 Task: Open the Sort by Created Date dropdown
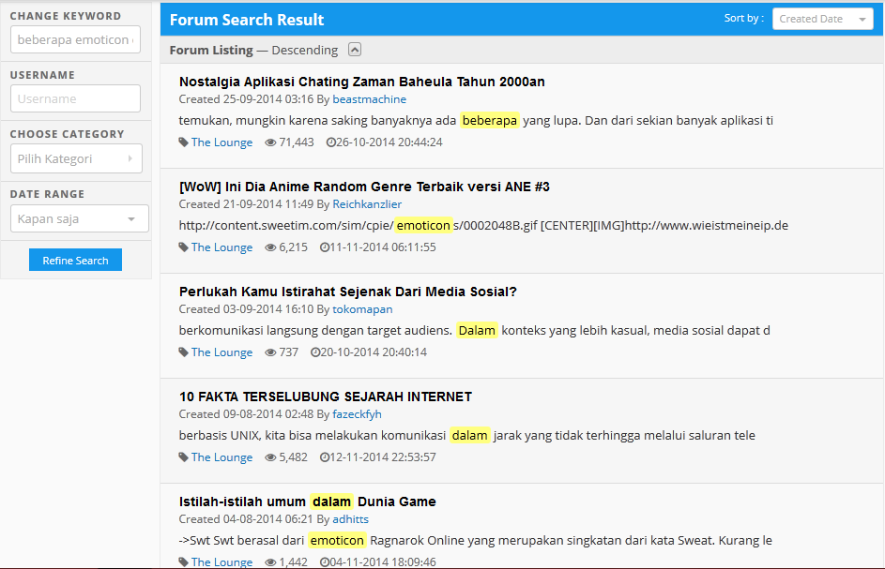(822, 19)
